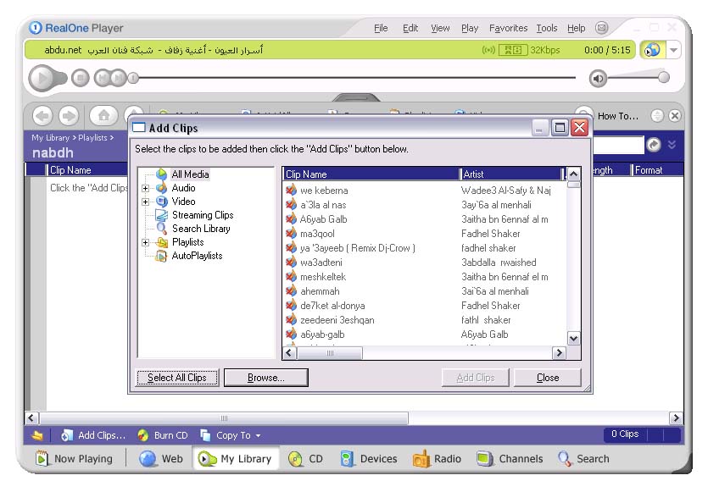Image resolution: width=708 pixels, height=492 pixels.
Task: Click the playback seek slider track
Action: [x=357, y=78]
